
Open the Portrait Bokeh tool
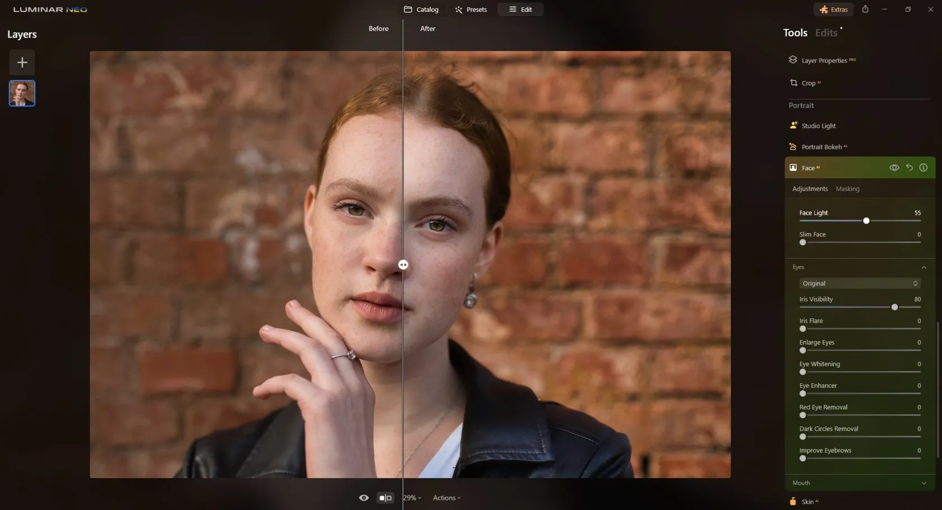[x=821, y=147]
